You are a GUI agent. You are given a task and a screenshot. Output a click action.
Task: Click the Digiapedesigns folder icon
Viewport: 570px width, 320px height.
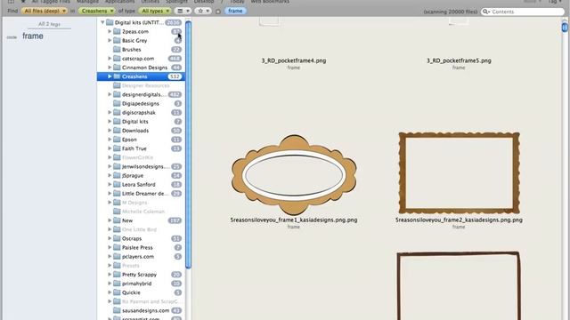coord(117,103)
